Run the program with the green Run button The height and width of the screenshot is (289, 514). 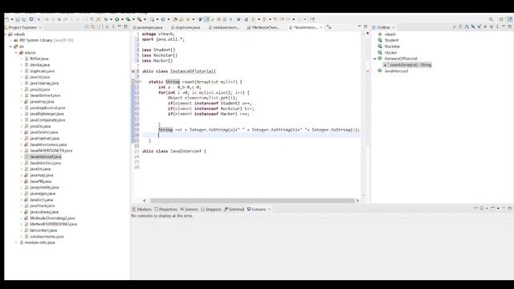pyautogui.click(x=116, y=19)
